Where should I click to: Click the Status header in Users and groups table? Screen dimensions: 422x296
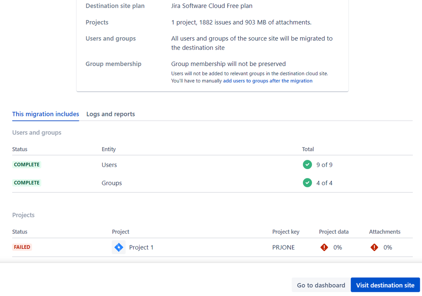pyautogui.click(x=20, y=149)
